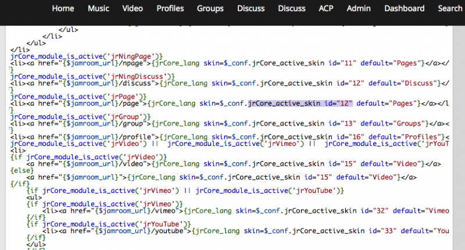Click Groups in the navigation bar
Image resolution: width=465 pixels, height=250 pixels.
(x=210, y=8)
